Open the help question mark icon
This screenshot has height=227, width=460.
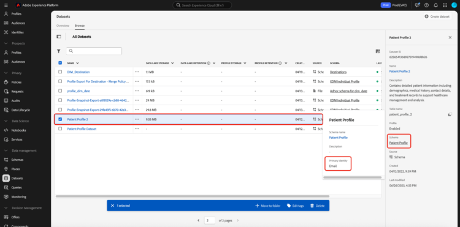click(426, 6)
